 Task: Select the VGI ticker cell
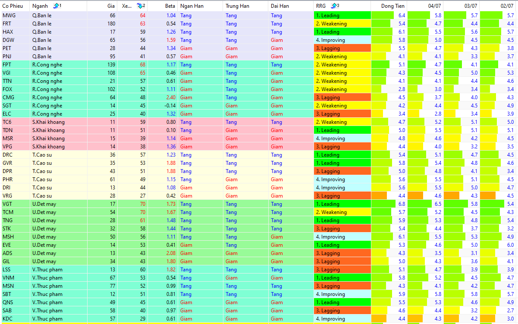[x=15, y=73]
